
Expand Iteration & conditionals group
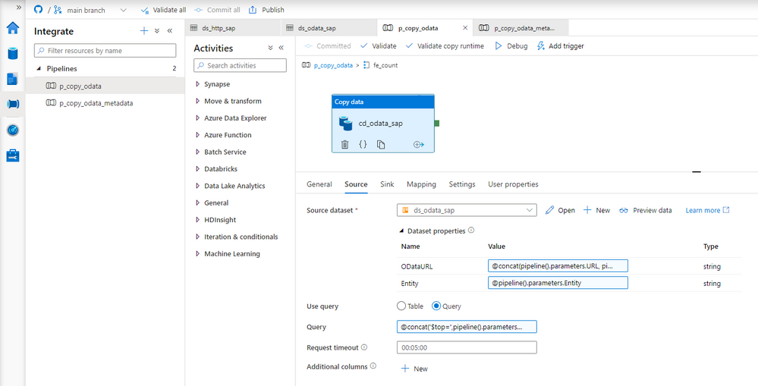(198, 237)
